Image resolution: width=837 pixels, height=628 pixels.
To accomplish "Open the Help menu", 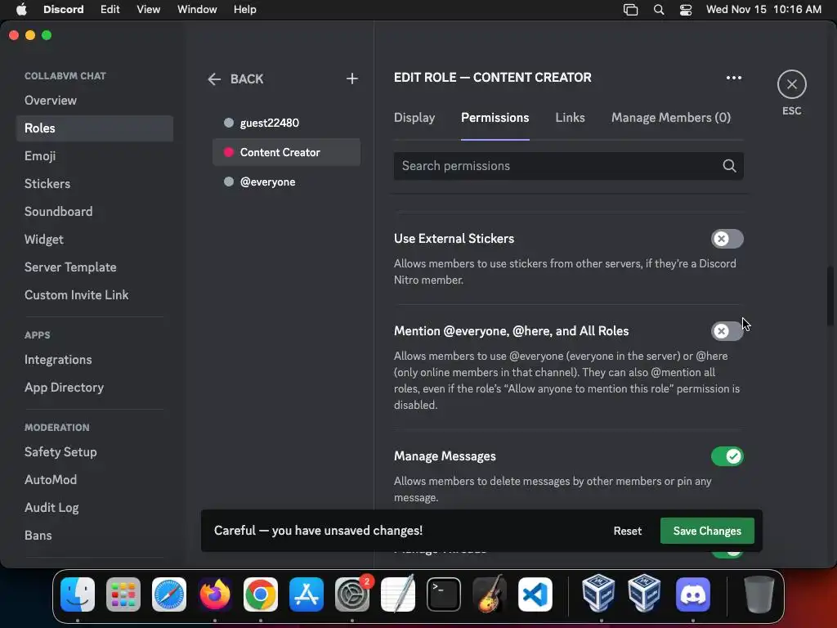I will click(245, 10).
